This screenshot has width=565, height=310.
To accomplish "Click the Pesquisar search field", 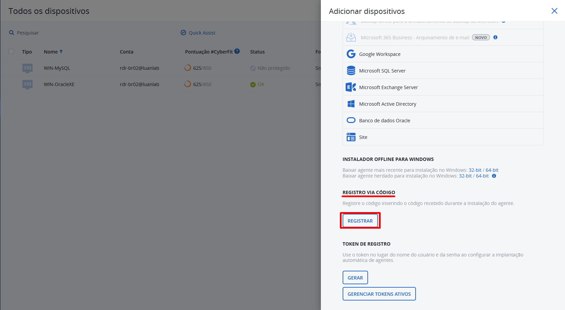I will coord(28,33).
